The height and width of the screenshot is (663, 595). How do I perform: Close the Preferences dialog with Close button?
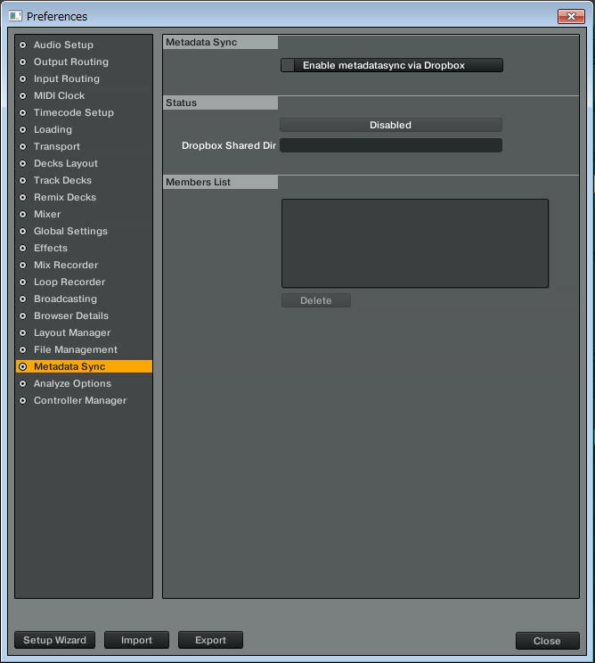(x=547, y=641)
